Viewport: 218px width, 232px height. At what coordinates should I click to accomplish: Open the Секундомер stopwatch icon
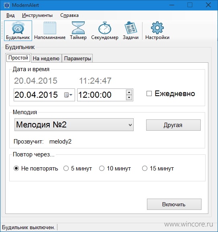click(x=105, y=28)
